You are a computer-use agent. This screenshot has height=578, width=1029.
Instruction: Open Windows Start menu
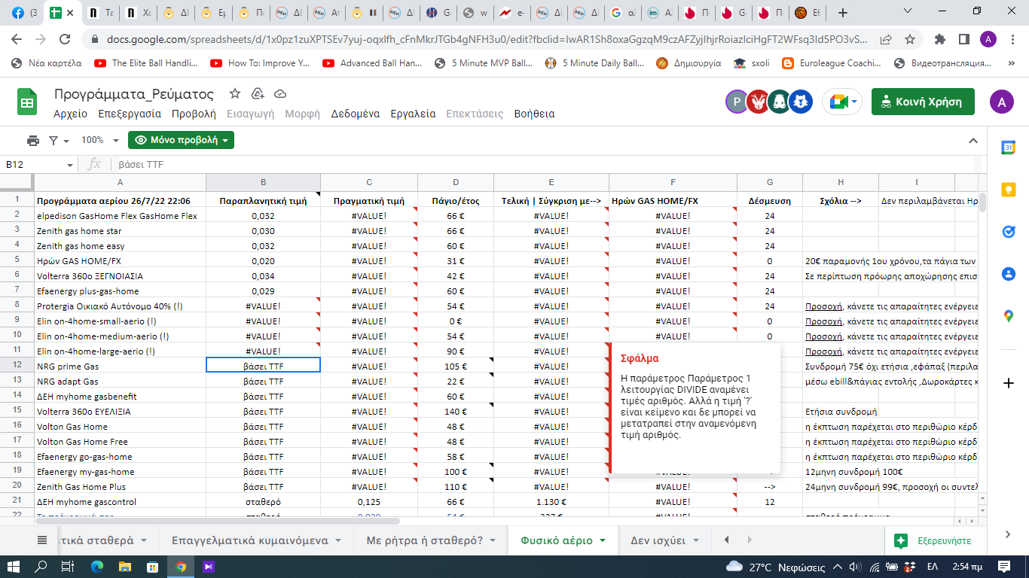pos(14,566)
